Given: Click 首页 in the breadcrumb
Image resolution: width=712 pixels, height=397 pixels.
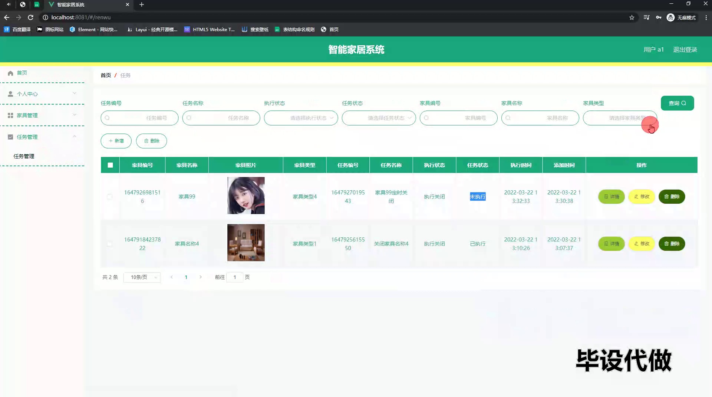Looking at the screenshot, I should tap(106, 75).
